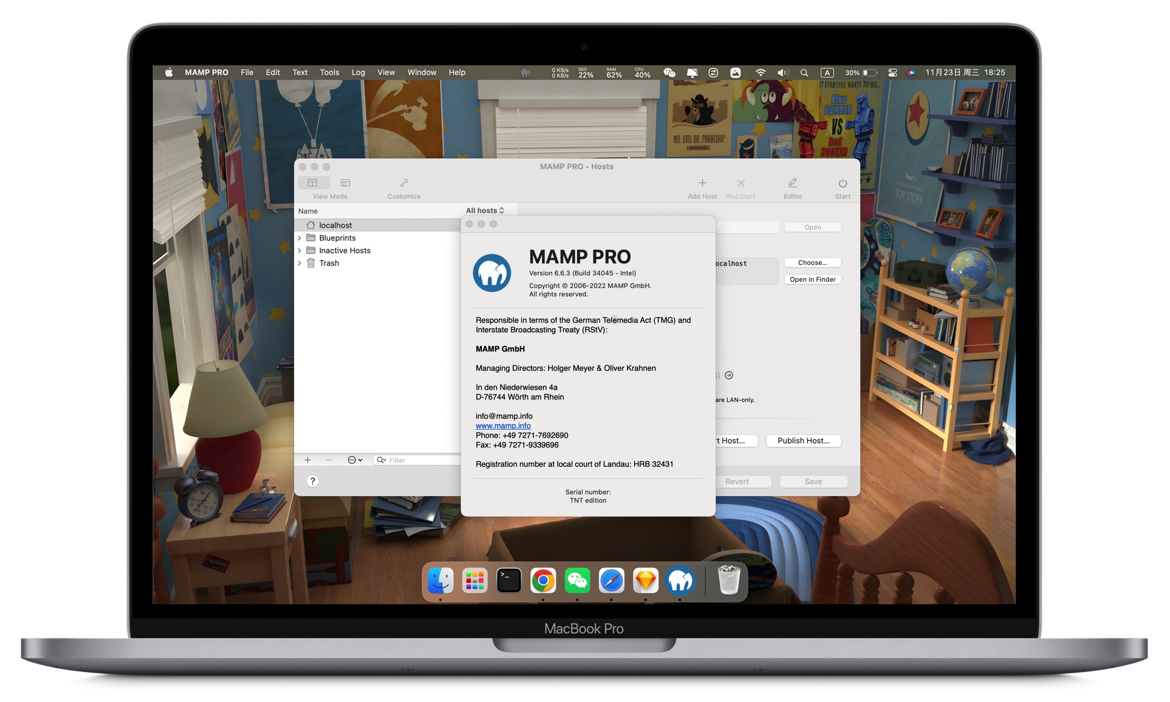Open Spotlight search magnifier
This screenshot has width=1170, height=702.
click(804, 73)
